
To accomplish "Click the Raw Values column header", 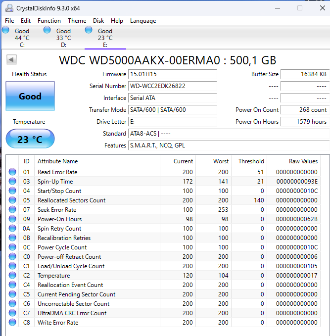I will click(303, 161).
